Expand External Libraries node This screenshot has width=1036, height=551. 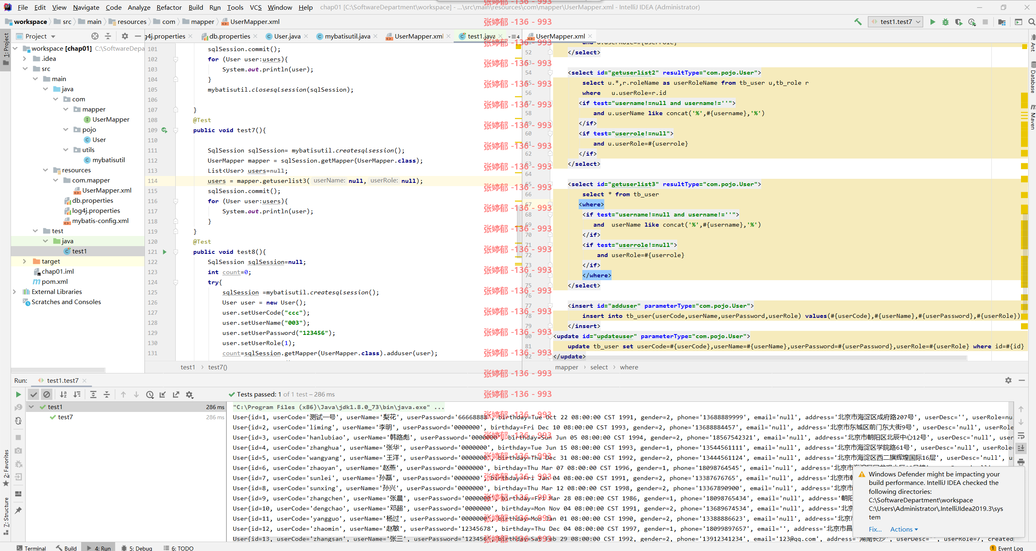(x=15, y=292)
